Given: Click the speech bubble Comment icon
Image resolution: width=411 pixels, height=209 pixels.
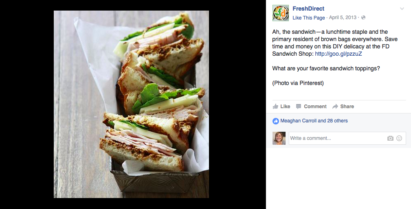Looking at the screenshot, I should [298, 107].
